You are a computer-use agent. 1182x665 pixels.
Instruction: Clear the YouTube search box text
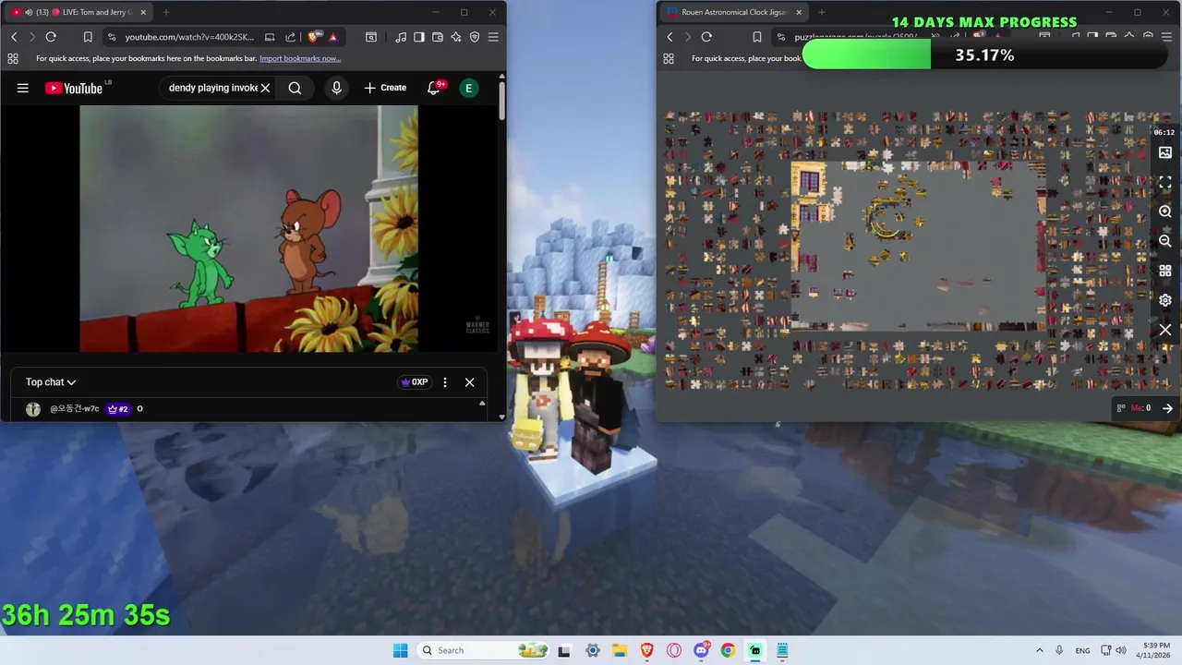point(265,88)
